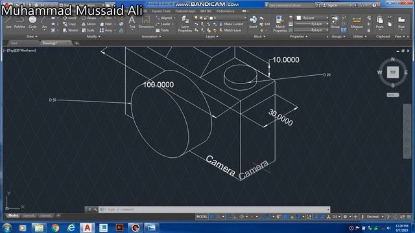Click the TOP face of ViewCube
415x233 pixels.
(x=393, y=72)
